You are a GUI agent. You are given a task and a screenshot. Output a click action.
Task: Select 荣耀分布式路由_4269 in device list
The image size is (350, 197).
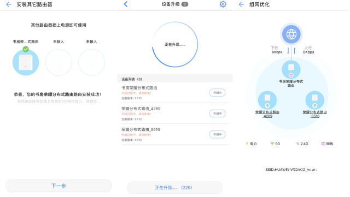[x=175, y=114]
